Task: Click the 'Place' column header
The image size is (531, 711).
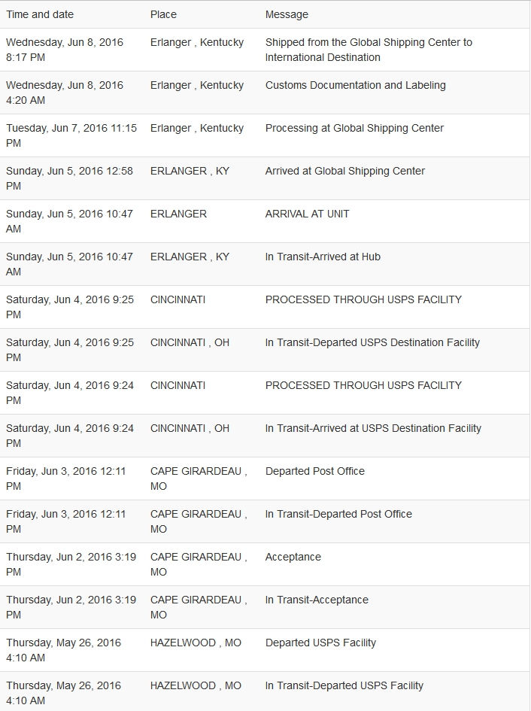Action: (x=163, y=14)
